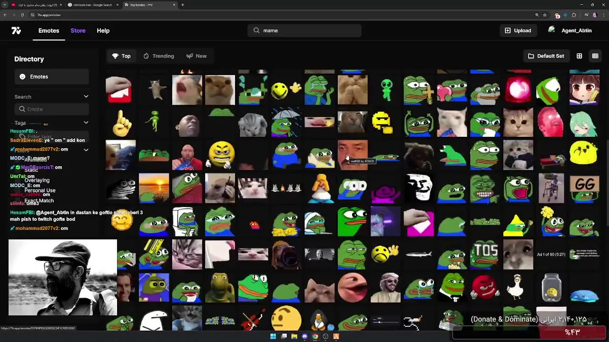This screenshot has height=342, width=609.
Task: Select the green alien emote
Action: 386,89
